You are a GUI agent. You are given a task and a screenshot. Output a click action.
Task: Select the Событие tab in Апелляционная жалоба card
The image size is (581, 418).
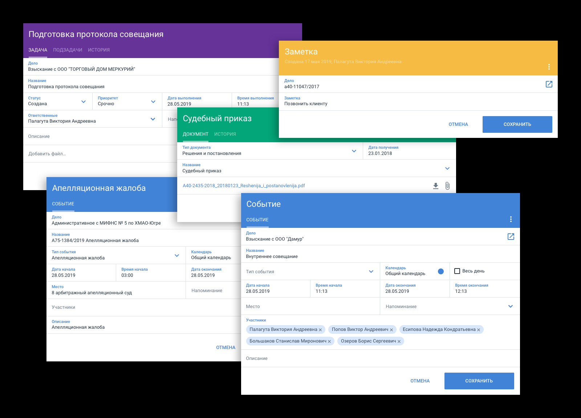63,204
